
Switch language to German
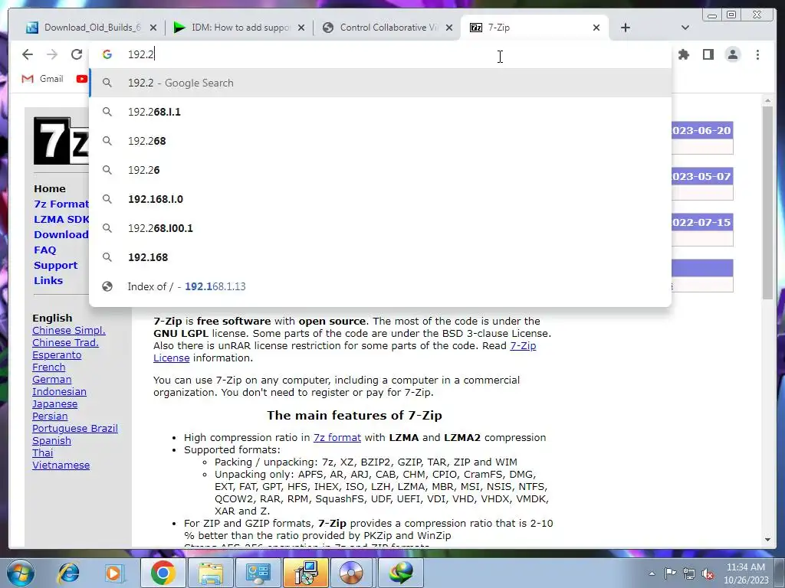(51, 380)
